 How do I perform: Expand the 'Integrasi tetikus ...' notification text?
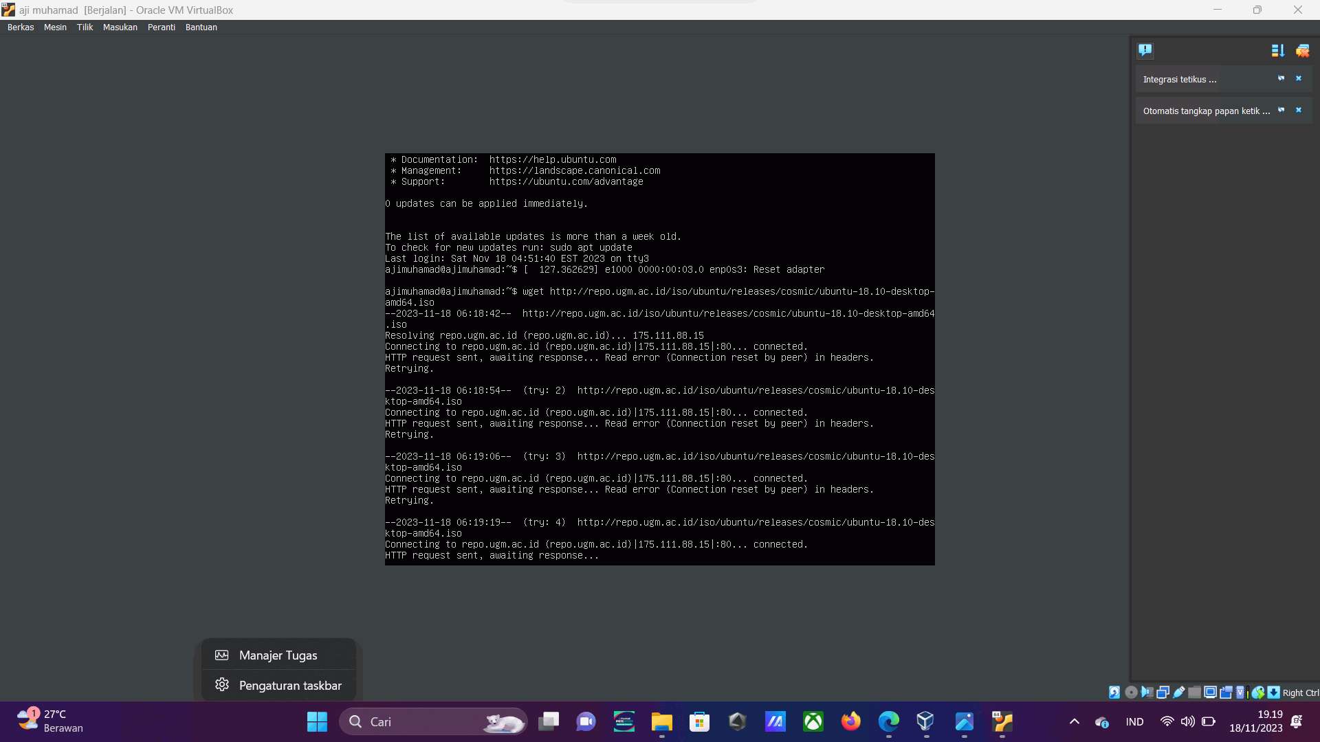(x=1180, y=80)
